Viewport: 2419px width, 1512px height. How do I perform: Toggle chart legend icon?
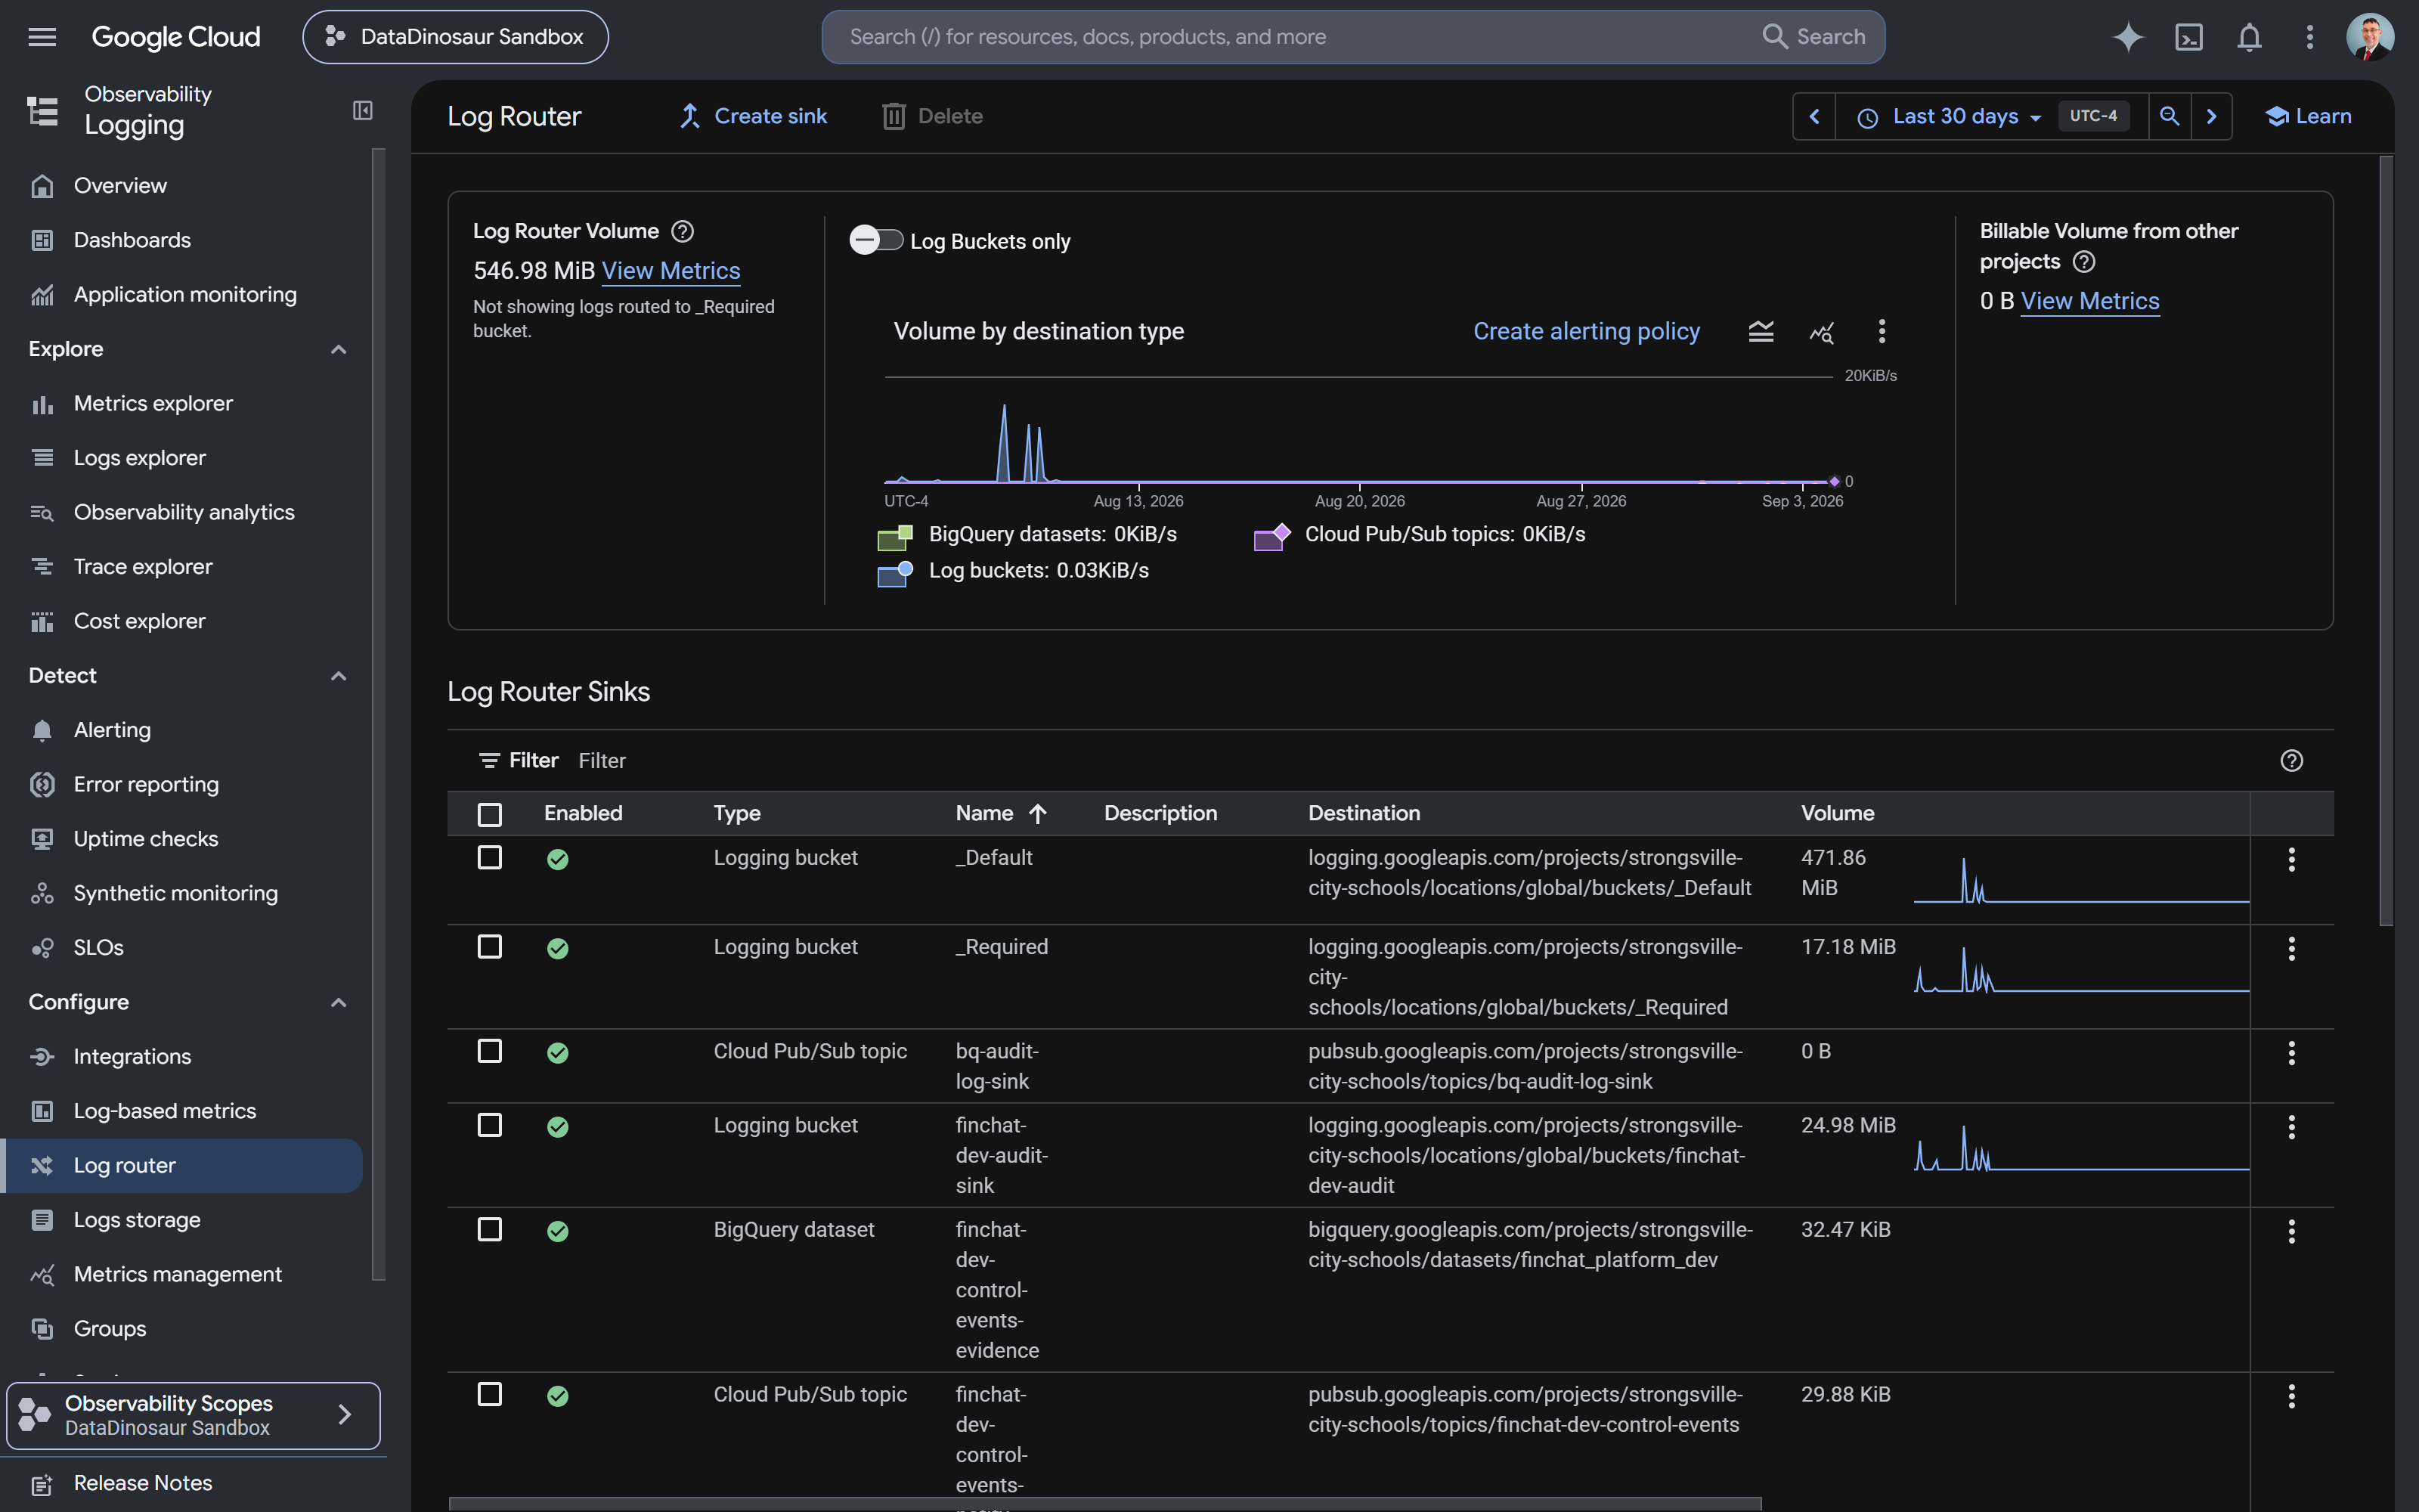pos(1761,332)
